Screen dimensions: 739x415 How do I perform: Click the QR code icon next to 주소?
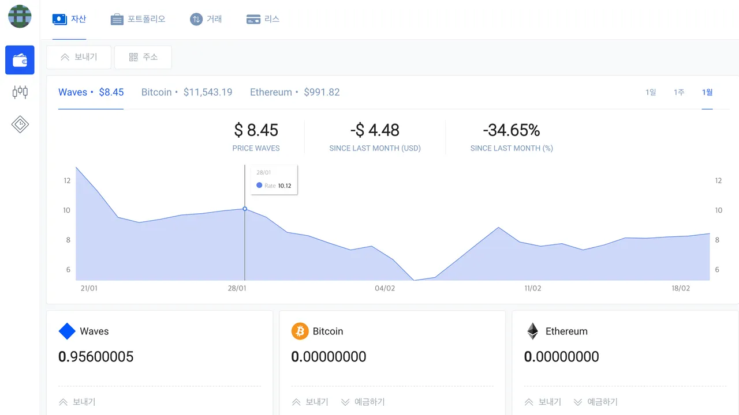133,57
